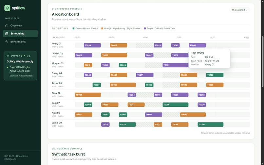This screenshot has height=165, width=264.
Task: Click the Avery 01 resource name
Action: (56, 44)
